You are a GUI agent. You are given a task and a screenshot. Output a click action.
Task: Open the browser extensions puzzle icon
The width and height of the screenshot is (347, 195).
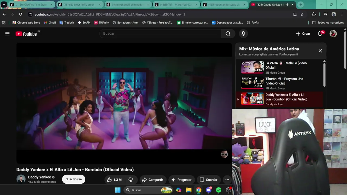coord(314,14)
